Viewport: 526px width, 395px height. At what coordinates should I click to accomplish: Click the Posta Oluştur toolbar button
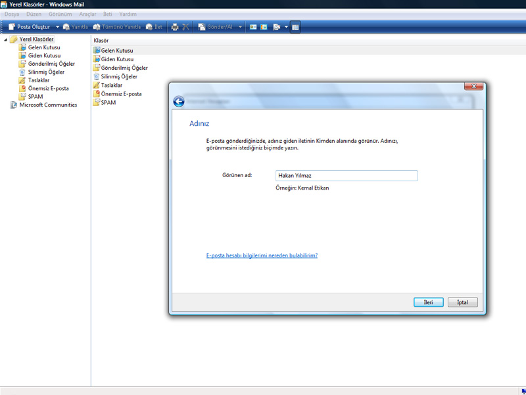point(29,27)
